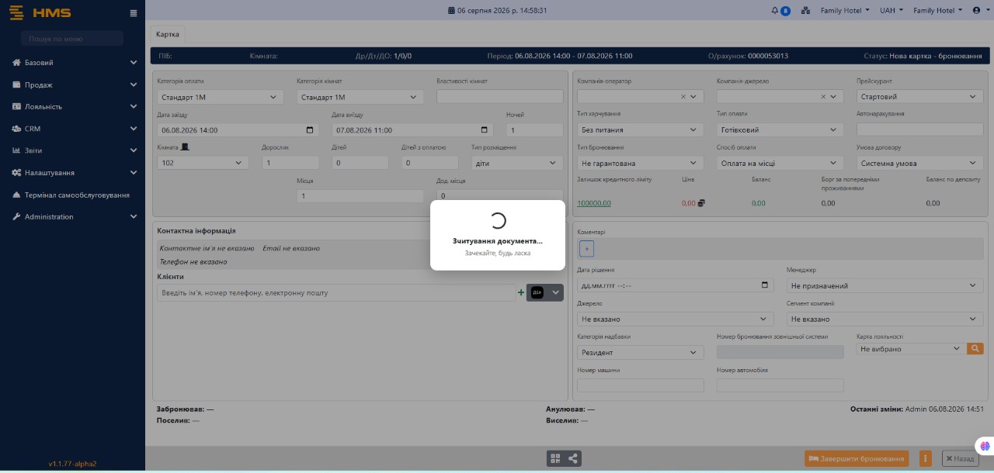Screen dimensions: 994x473
Task: Click the brain extension icon at right edge
Action: (985, 446)
